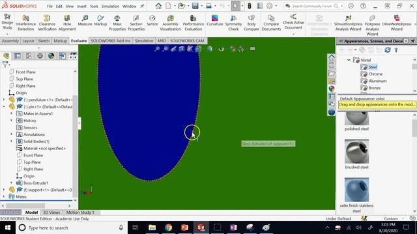Expand the pendulum<1> component
The width and height of the screenshot is (417, 234).
click(x=4, y=99)
